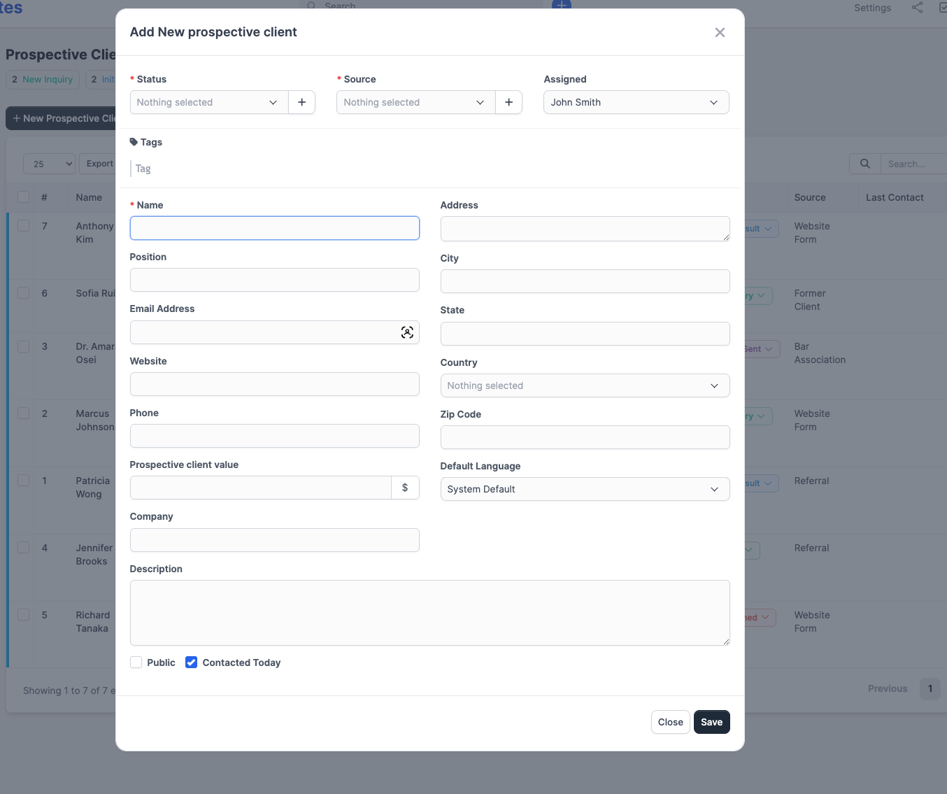
Task: Go to page 1 in pagination
Action: (x=930, y=688)
